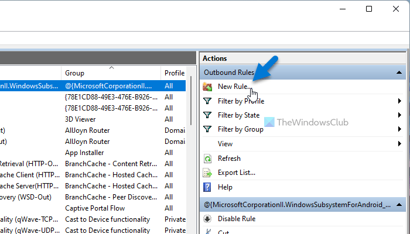Viewport: 410px width, 234px height.
Task: Click the Export List icon
Action: point(207,173)
